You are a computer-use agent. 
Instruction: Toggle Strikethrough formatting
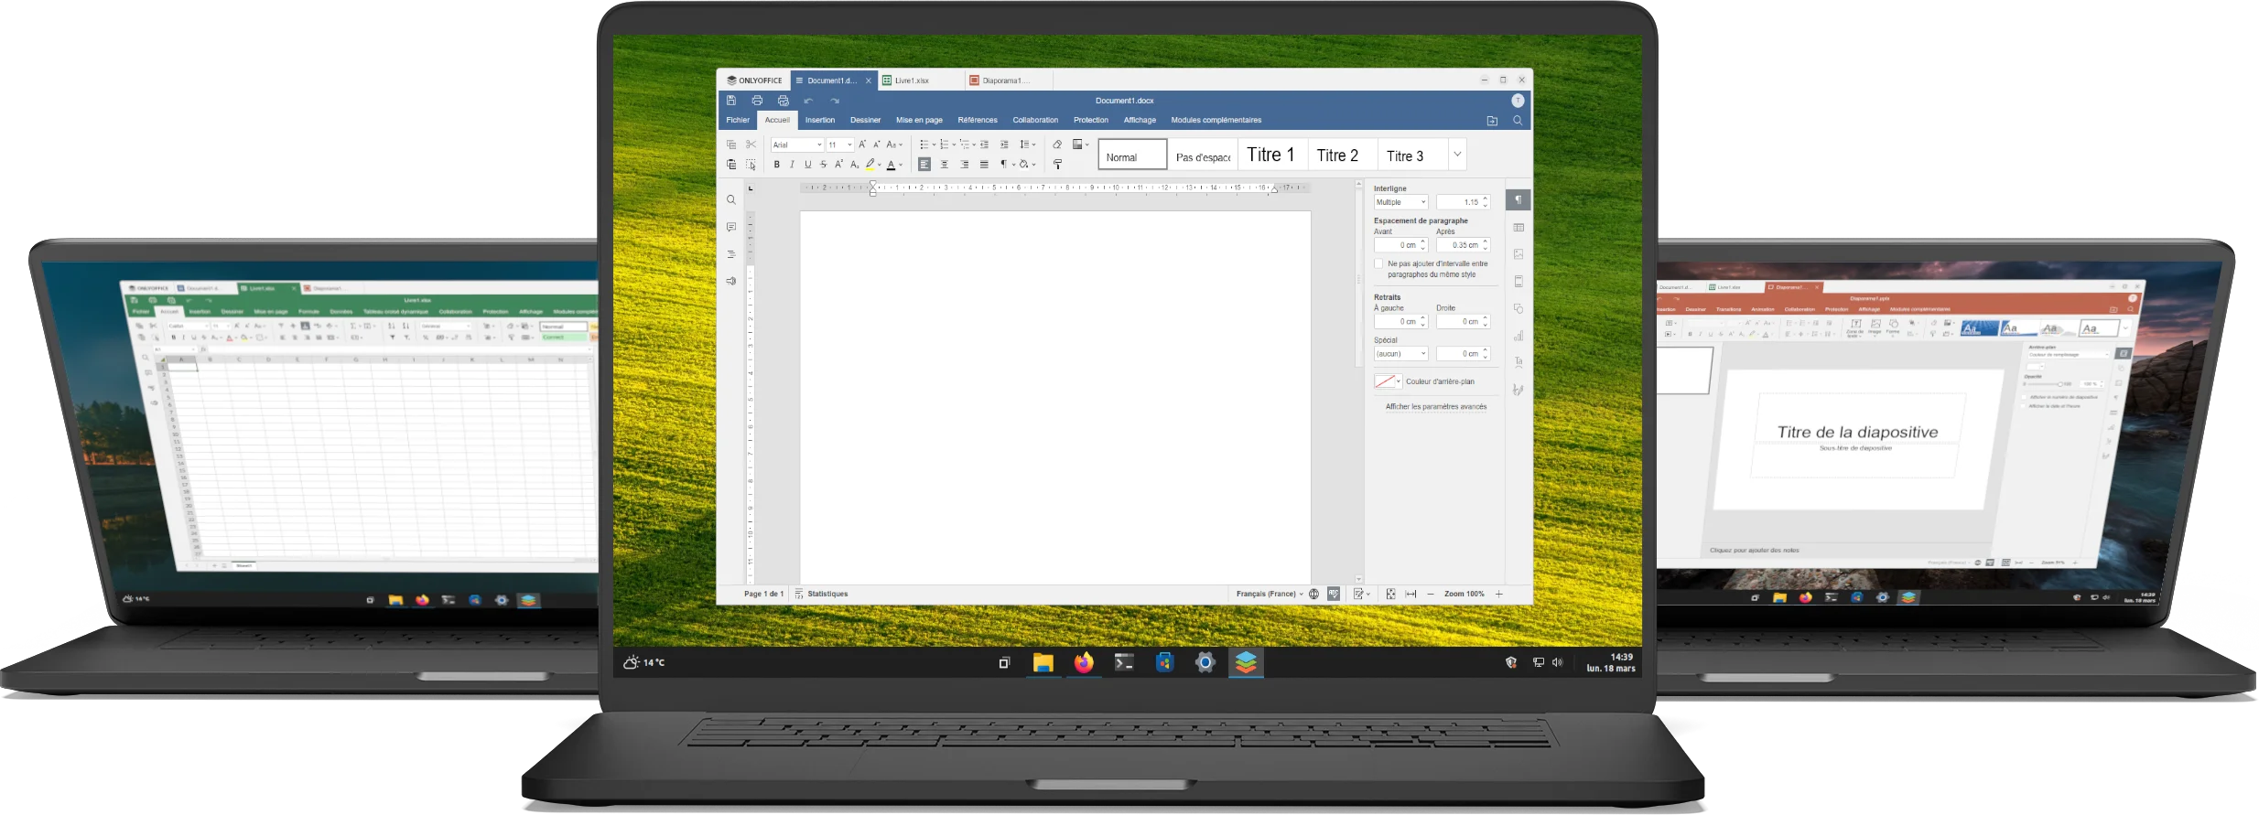(x=823, y=165)
